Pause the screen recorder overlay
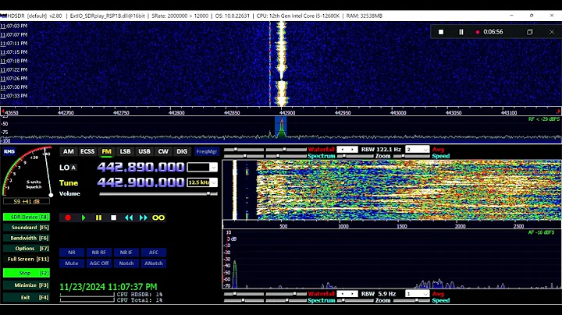The height and width of the screenshot is (315, 562). coord(461,32)
